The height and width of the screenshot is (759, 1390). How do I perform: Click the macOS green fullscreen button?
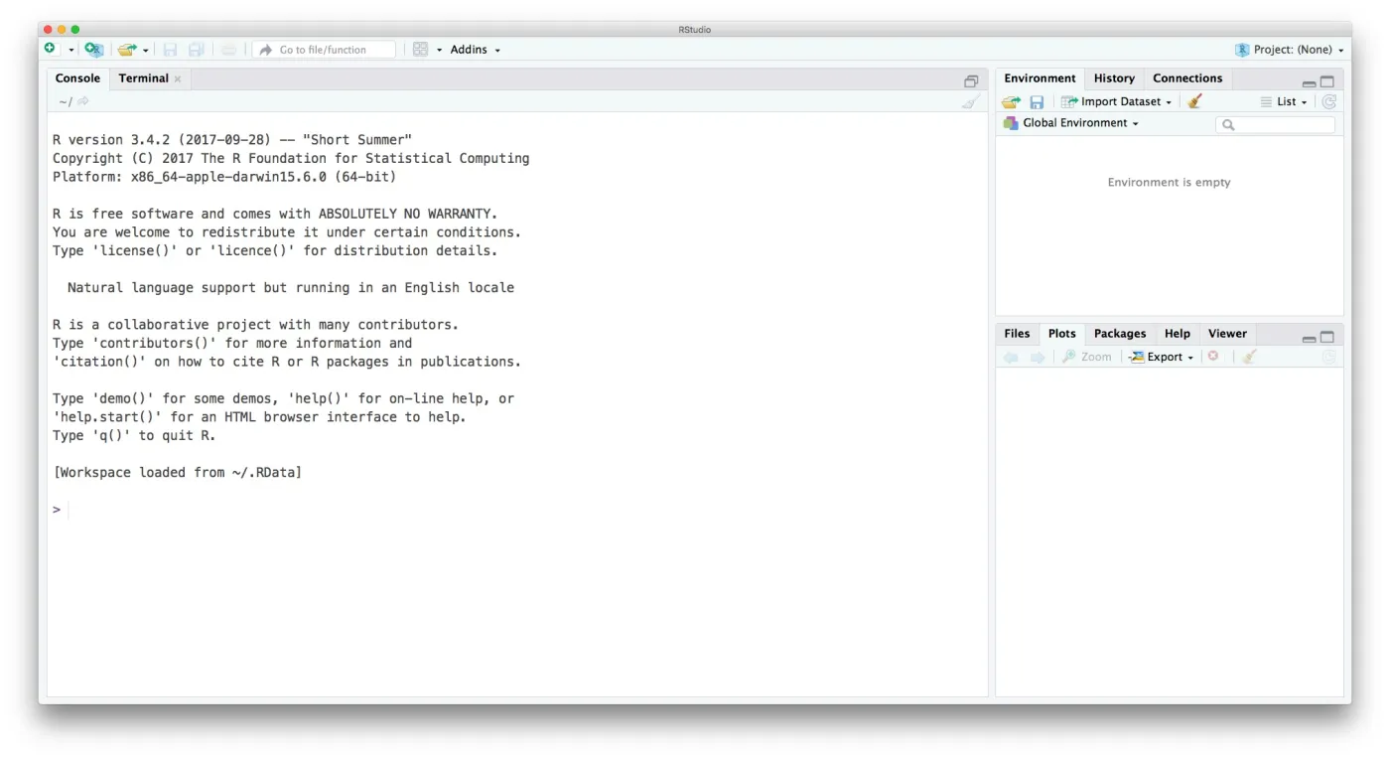(75, 30)
